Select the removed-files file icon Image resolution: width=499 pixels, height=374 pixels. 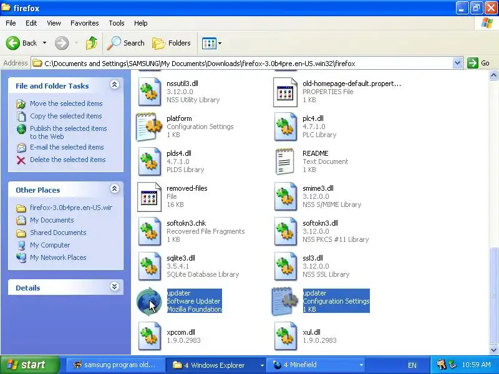click(149, 196)
